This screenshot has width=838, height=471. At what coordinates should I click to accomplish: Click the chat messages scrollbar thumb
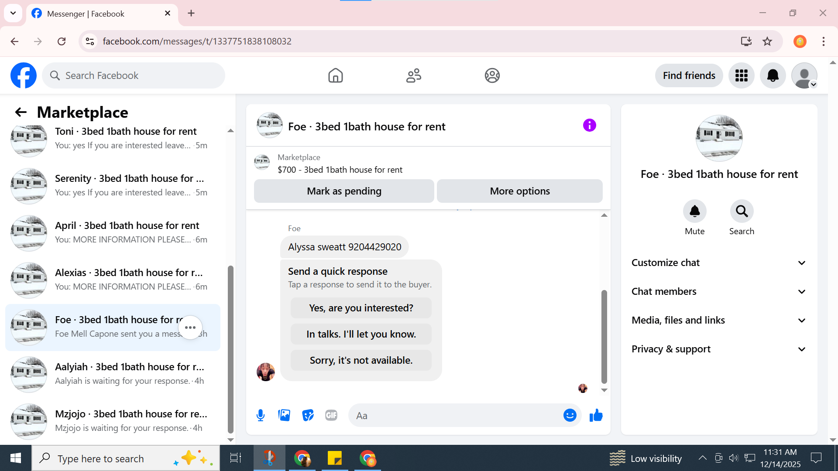604,336
